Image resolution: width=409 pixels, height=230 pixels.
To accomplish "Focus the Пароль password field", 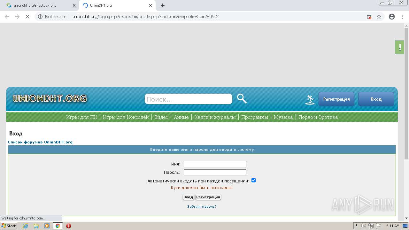I will pos(215,172).
